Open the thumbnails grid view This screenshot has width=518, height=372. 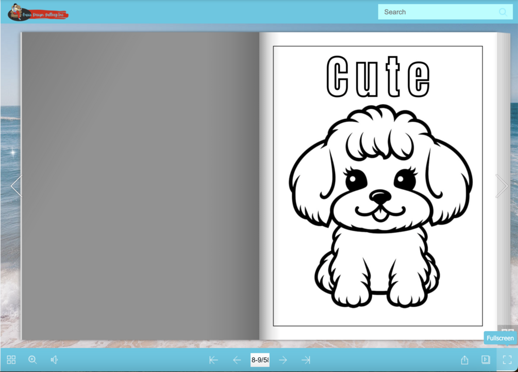(x=11, y=360)
